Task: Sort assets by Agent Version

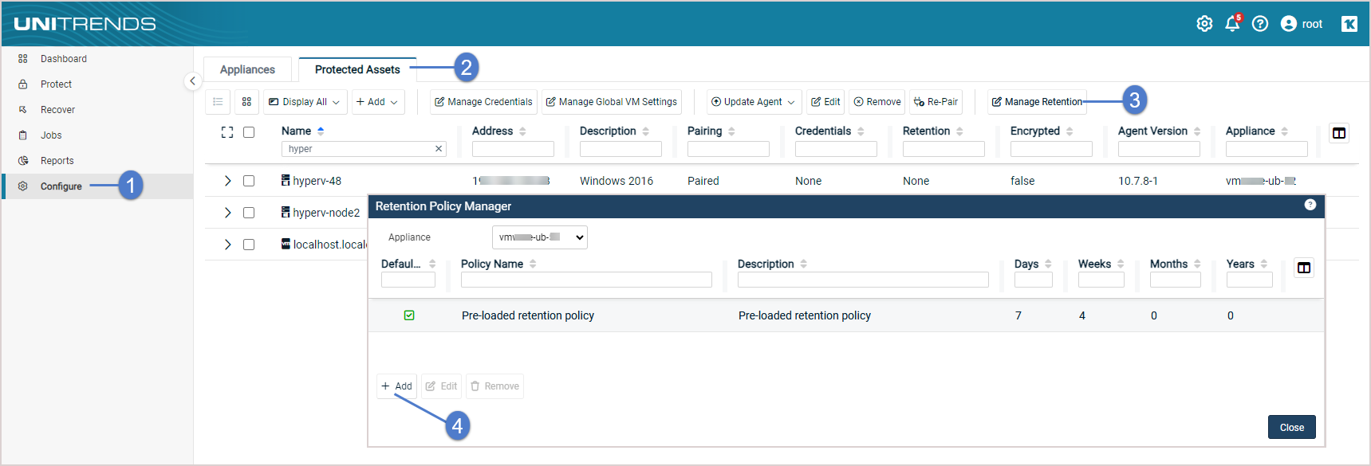Action: tap(1197, 131)
